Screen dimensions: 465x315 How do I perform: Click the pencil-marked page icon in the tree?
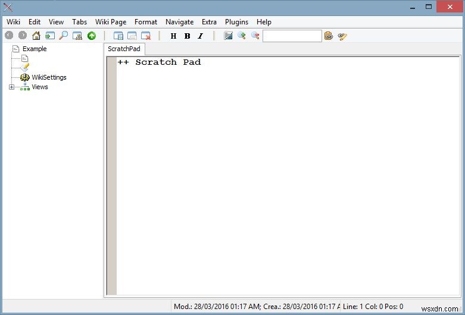point(25,68)
